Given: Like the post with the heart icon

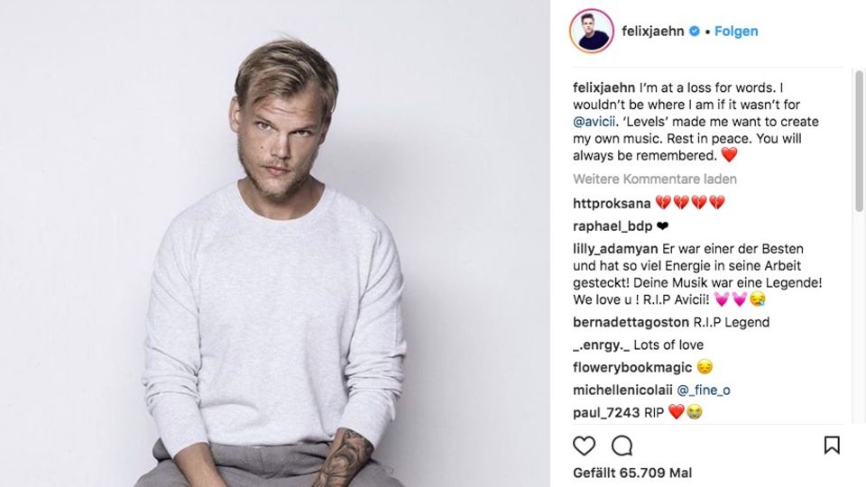Looking at the screenshot, I should coord(585,446).
